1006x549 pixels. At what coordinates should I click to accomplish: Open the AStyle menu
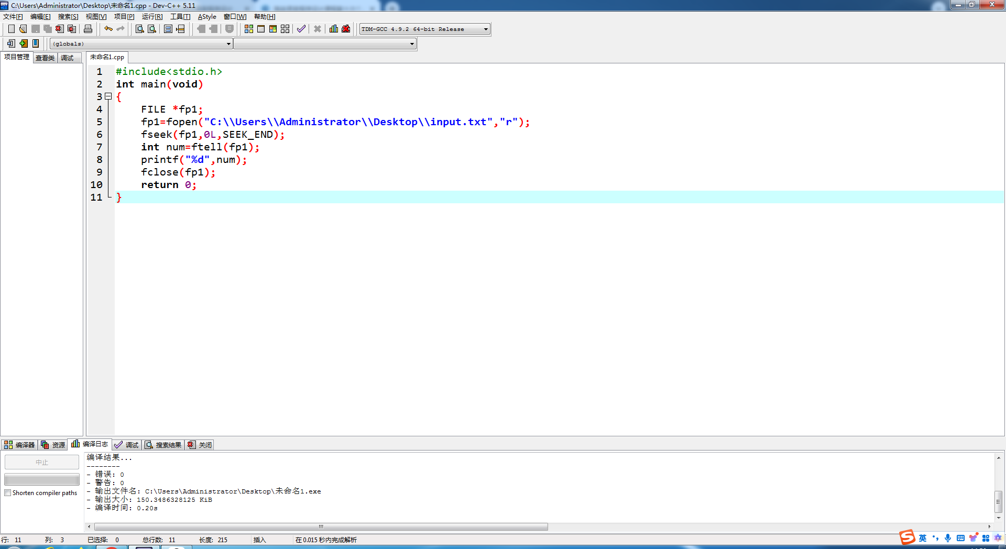click(207, 17)
